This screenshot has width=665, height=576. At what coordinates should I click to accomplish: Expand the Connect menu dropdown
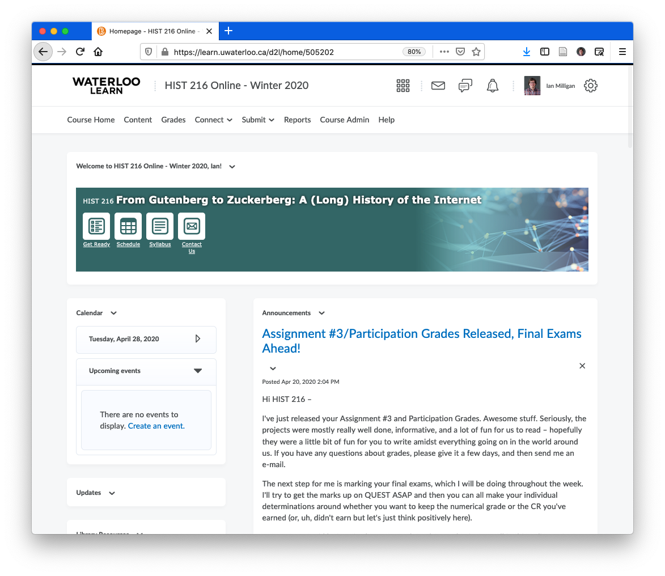click(213, 120)
